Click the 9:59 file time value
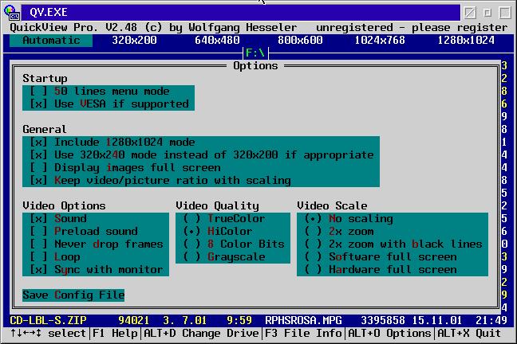Screen dimensions: 517x344 click(239, 320)
